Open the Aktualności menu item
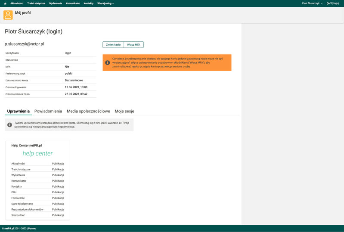Viewport: 344px width, 232px height. [17, 3]
